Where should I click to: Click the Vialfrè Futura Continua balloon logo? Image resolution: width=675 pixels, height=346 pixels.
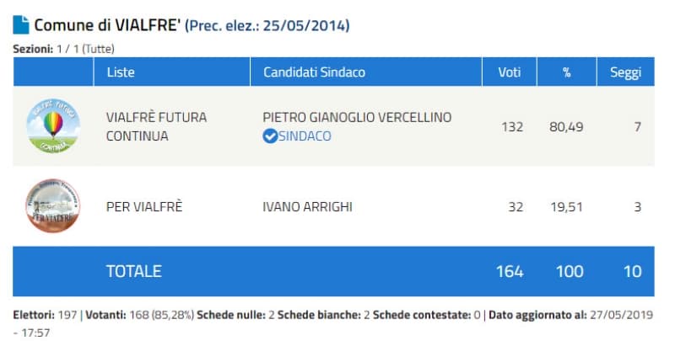52,127
